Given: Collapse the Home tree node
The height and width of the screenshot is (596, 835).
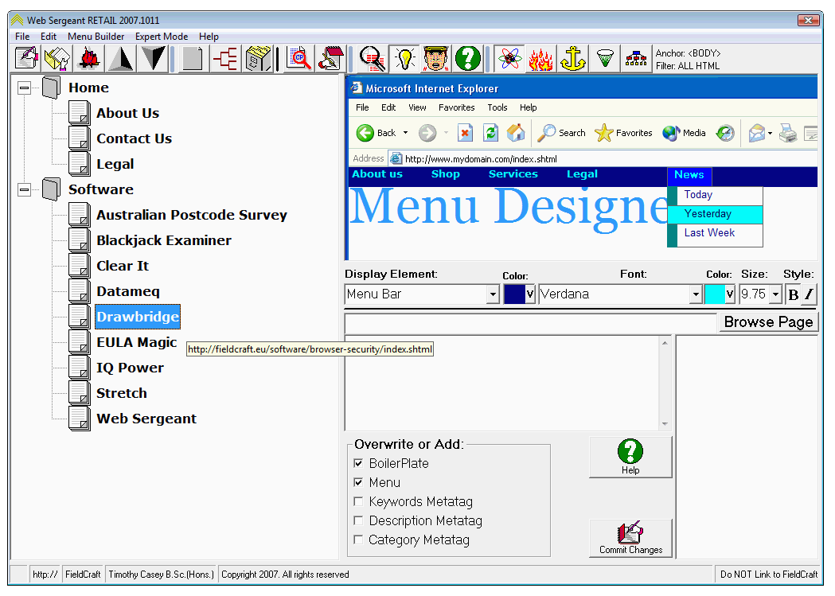Looking at the screenshot, I should pyautogui.click(x=24, y=88).
